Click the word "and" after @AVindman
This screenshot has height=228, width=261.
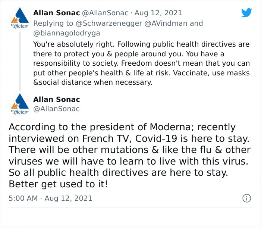point(196,23)
